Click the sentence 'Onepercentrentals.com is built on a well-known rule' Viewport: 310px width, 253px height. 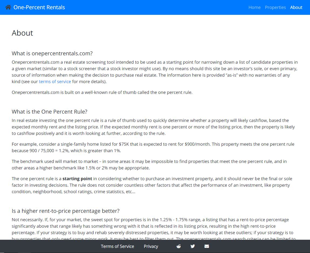[x=102, y=92]
